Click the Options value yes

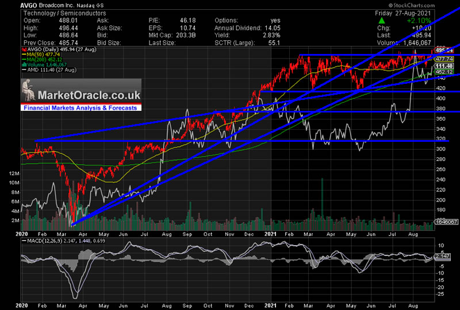(275, 21)
